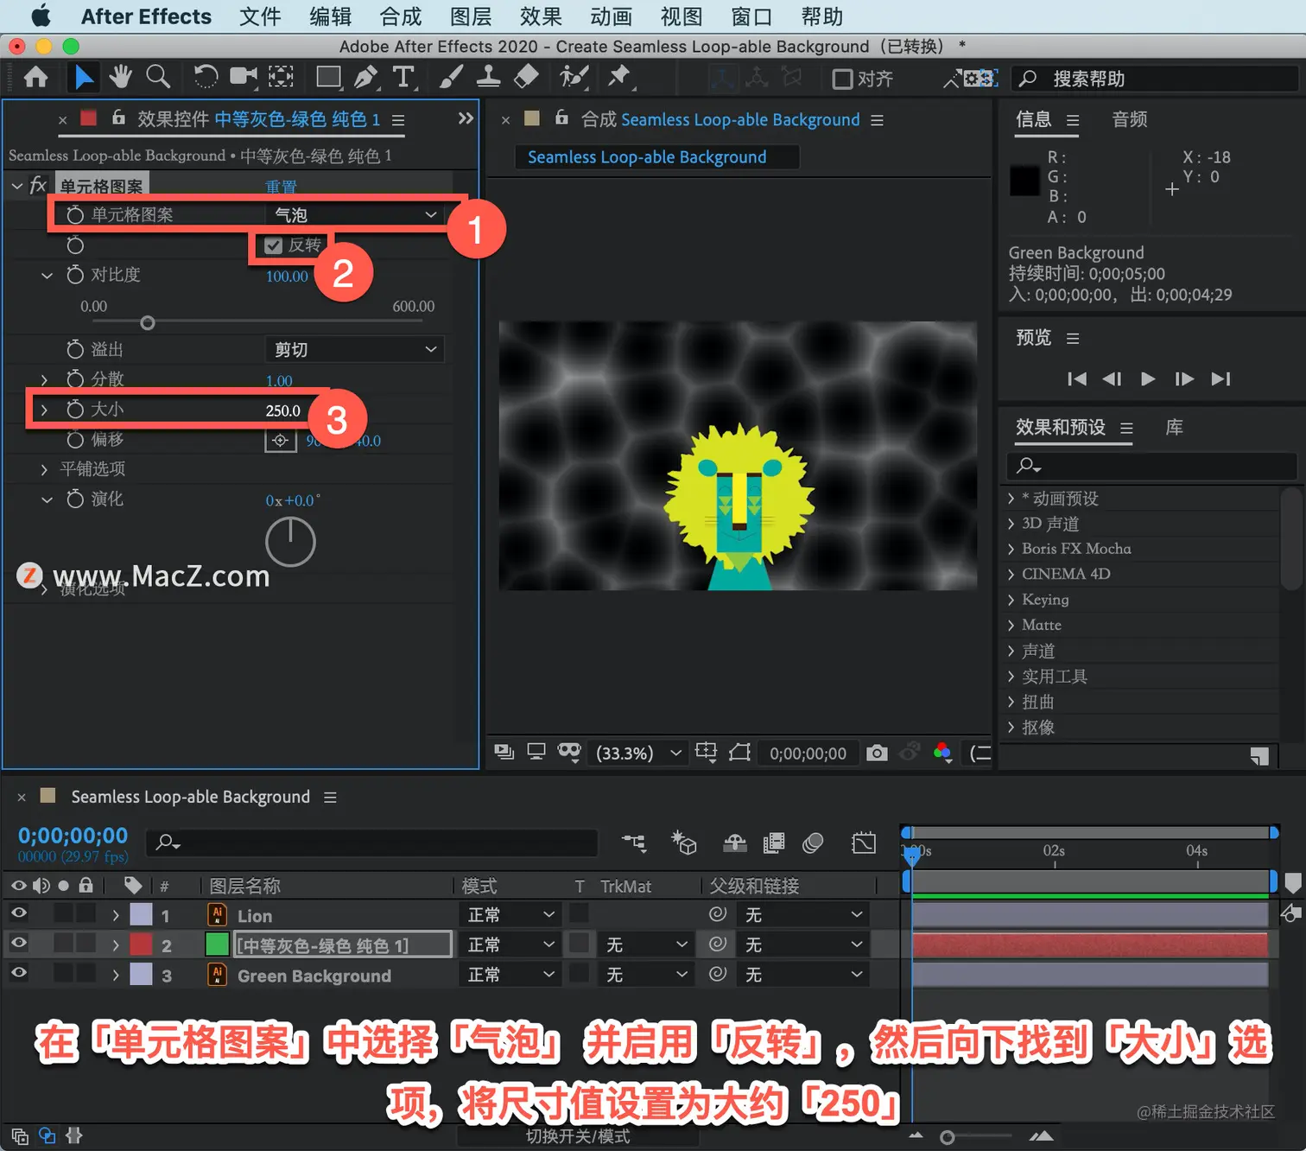Switch to the 音频 tab
The height and width of the screenshot is (1151, 1306).
(x=1130, y=119)
